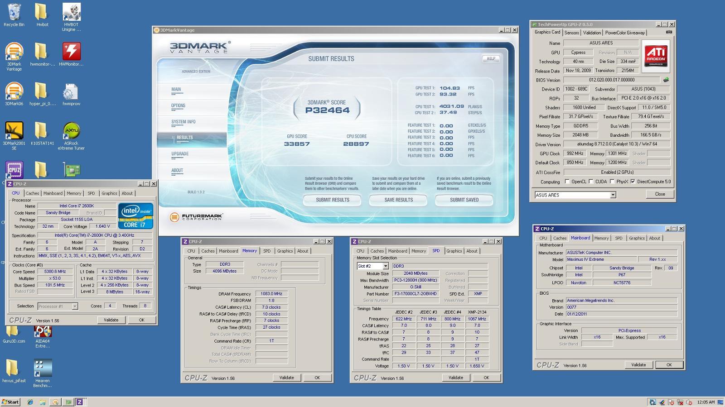Launch the purple CPU-Z desktop shortcut
Image resolution: width=725 pixels, height=407 pixels.
[14, 170]
